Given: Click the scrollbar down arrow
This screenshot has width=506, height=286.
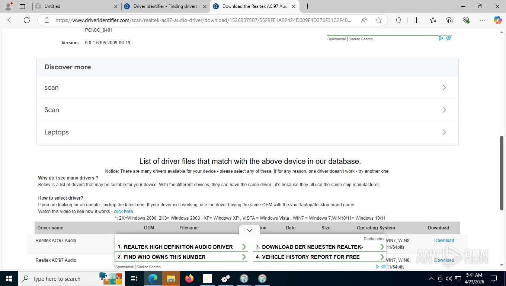Looking at the screenshot, I should click(x=502, y=265).
